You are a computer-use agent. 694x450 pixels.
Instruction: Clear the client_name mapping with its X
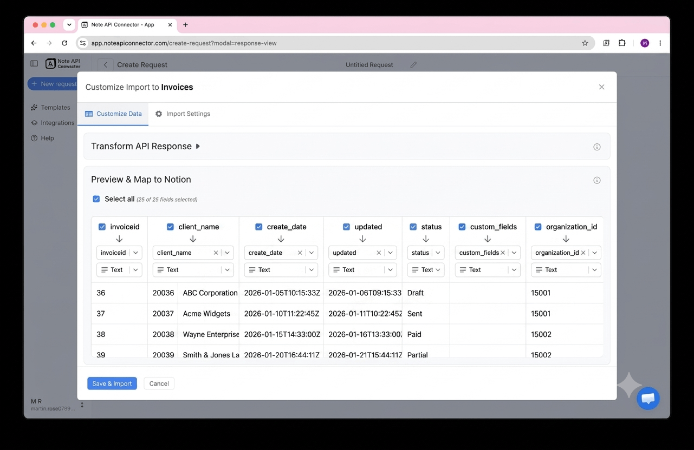point(216,253)
